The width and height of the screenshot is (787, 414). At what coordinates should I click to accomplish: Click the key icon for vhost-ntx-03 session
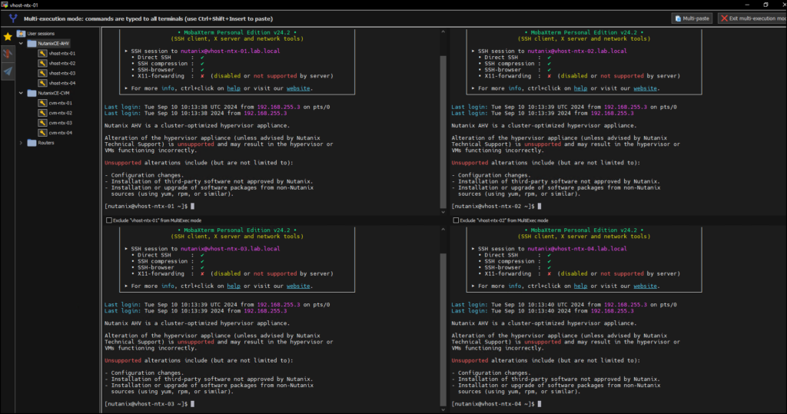[43, 73]
